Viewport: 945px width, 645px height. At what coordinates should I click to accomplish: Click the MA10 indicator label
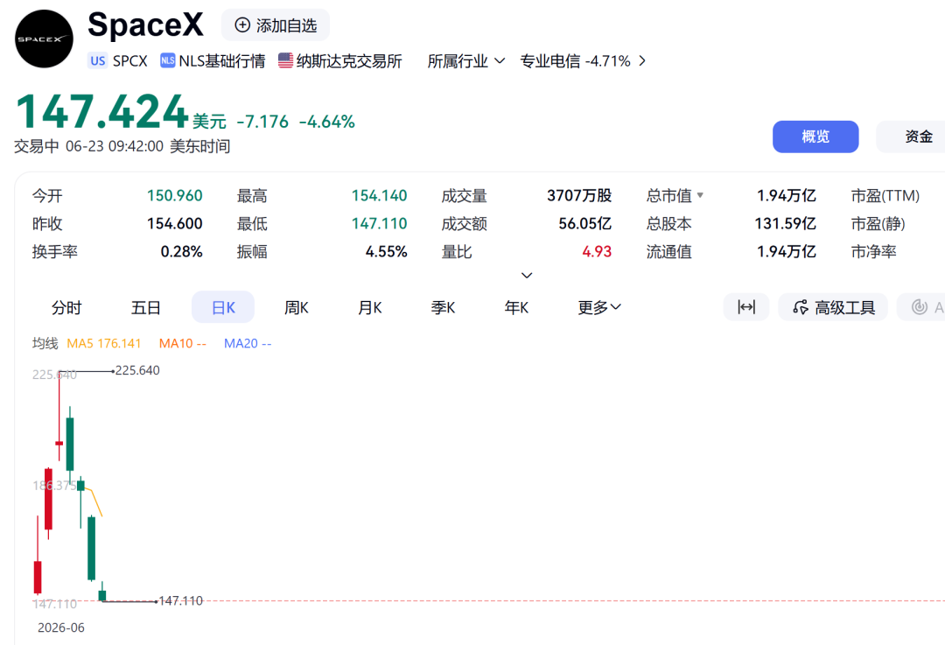tap(183, 344)
